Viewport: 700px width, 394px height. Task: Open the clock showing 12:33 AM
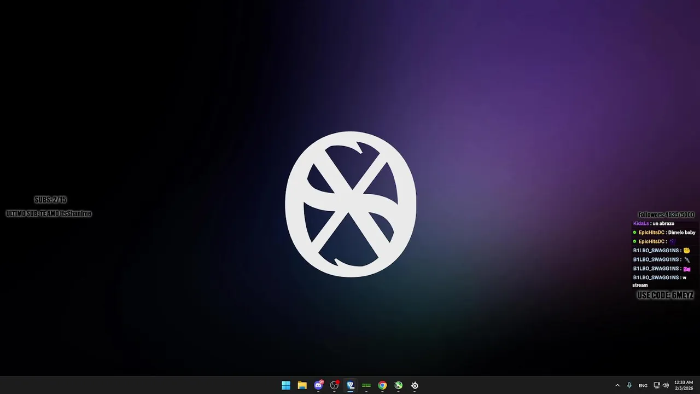click(x=684, y=385)
